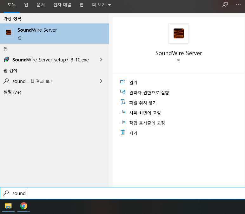This screenshot has width=245, height=214.
Task: Select SoundWire_Server_setup7-8-10.exe result
Action: coord(54,60)
